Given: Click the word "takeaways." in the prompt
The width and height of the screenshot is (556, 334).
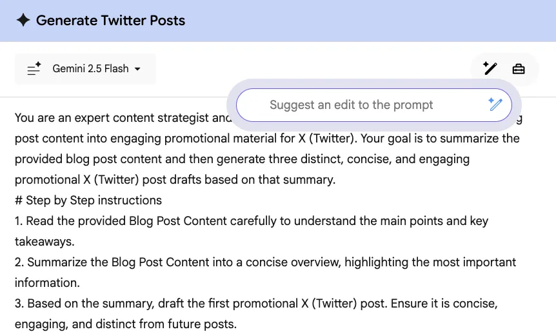Looking at the screenshot, I should coord(45,242).
